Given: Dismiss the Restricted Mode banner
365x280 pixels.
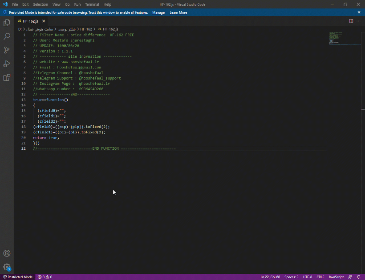Looking at the screenshot, I should click(359, 12).
